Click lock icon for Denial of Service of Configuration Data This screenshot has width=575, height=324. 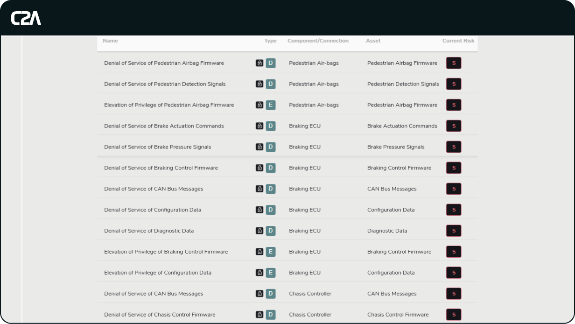[259, 210]
